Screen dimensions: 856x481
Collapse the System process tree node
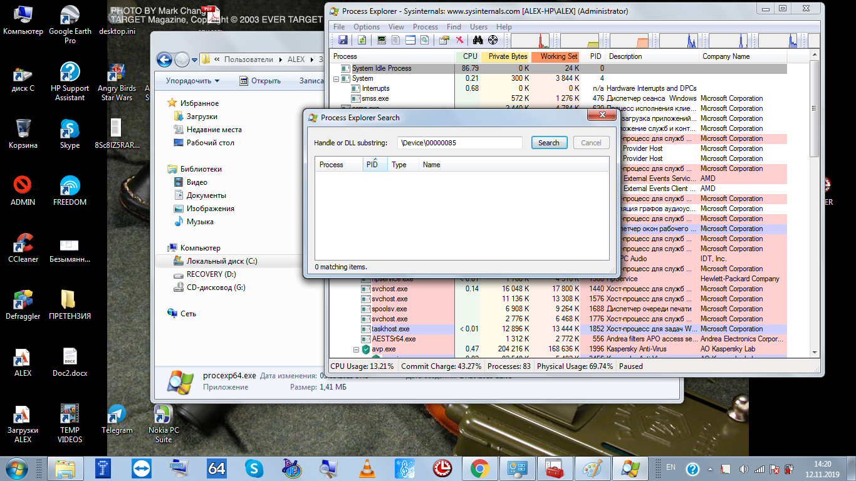pos(336,78)
